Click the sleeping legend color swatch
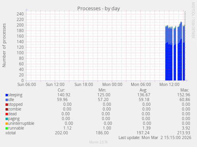197x147 pixels. pos(7,95)
